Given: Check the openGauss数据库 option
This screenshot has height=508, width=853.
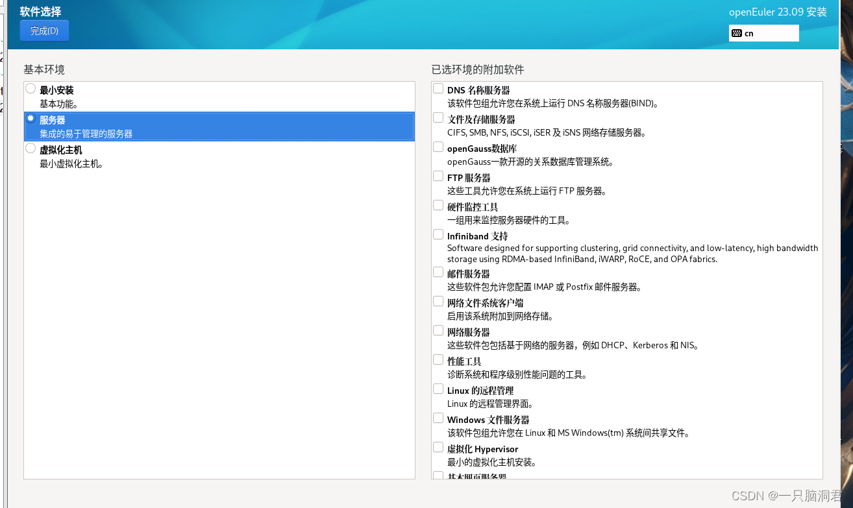Looking at the screenshot, I should [x=438, y=146].
